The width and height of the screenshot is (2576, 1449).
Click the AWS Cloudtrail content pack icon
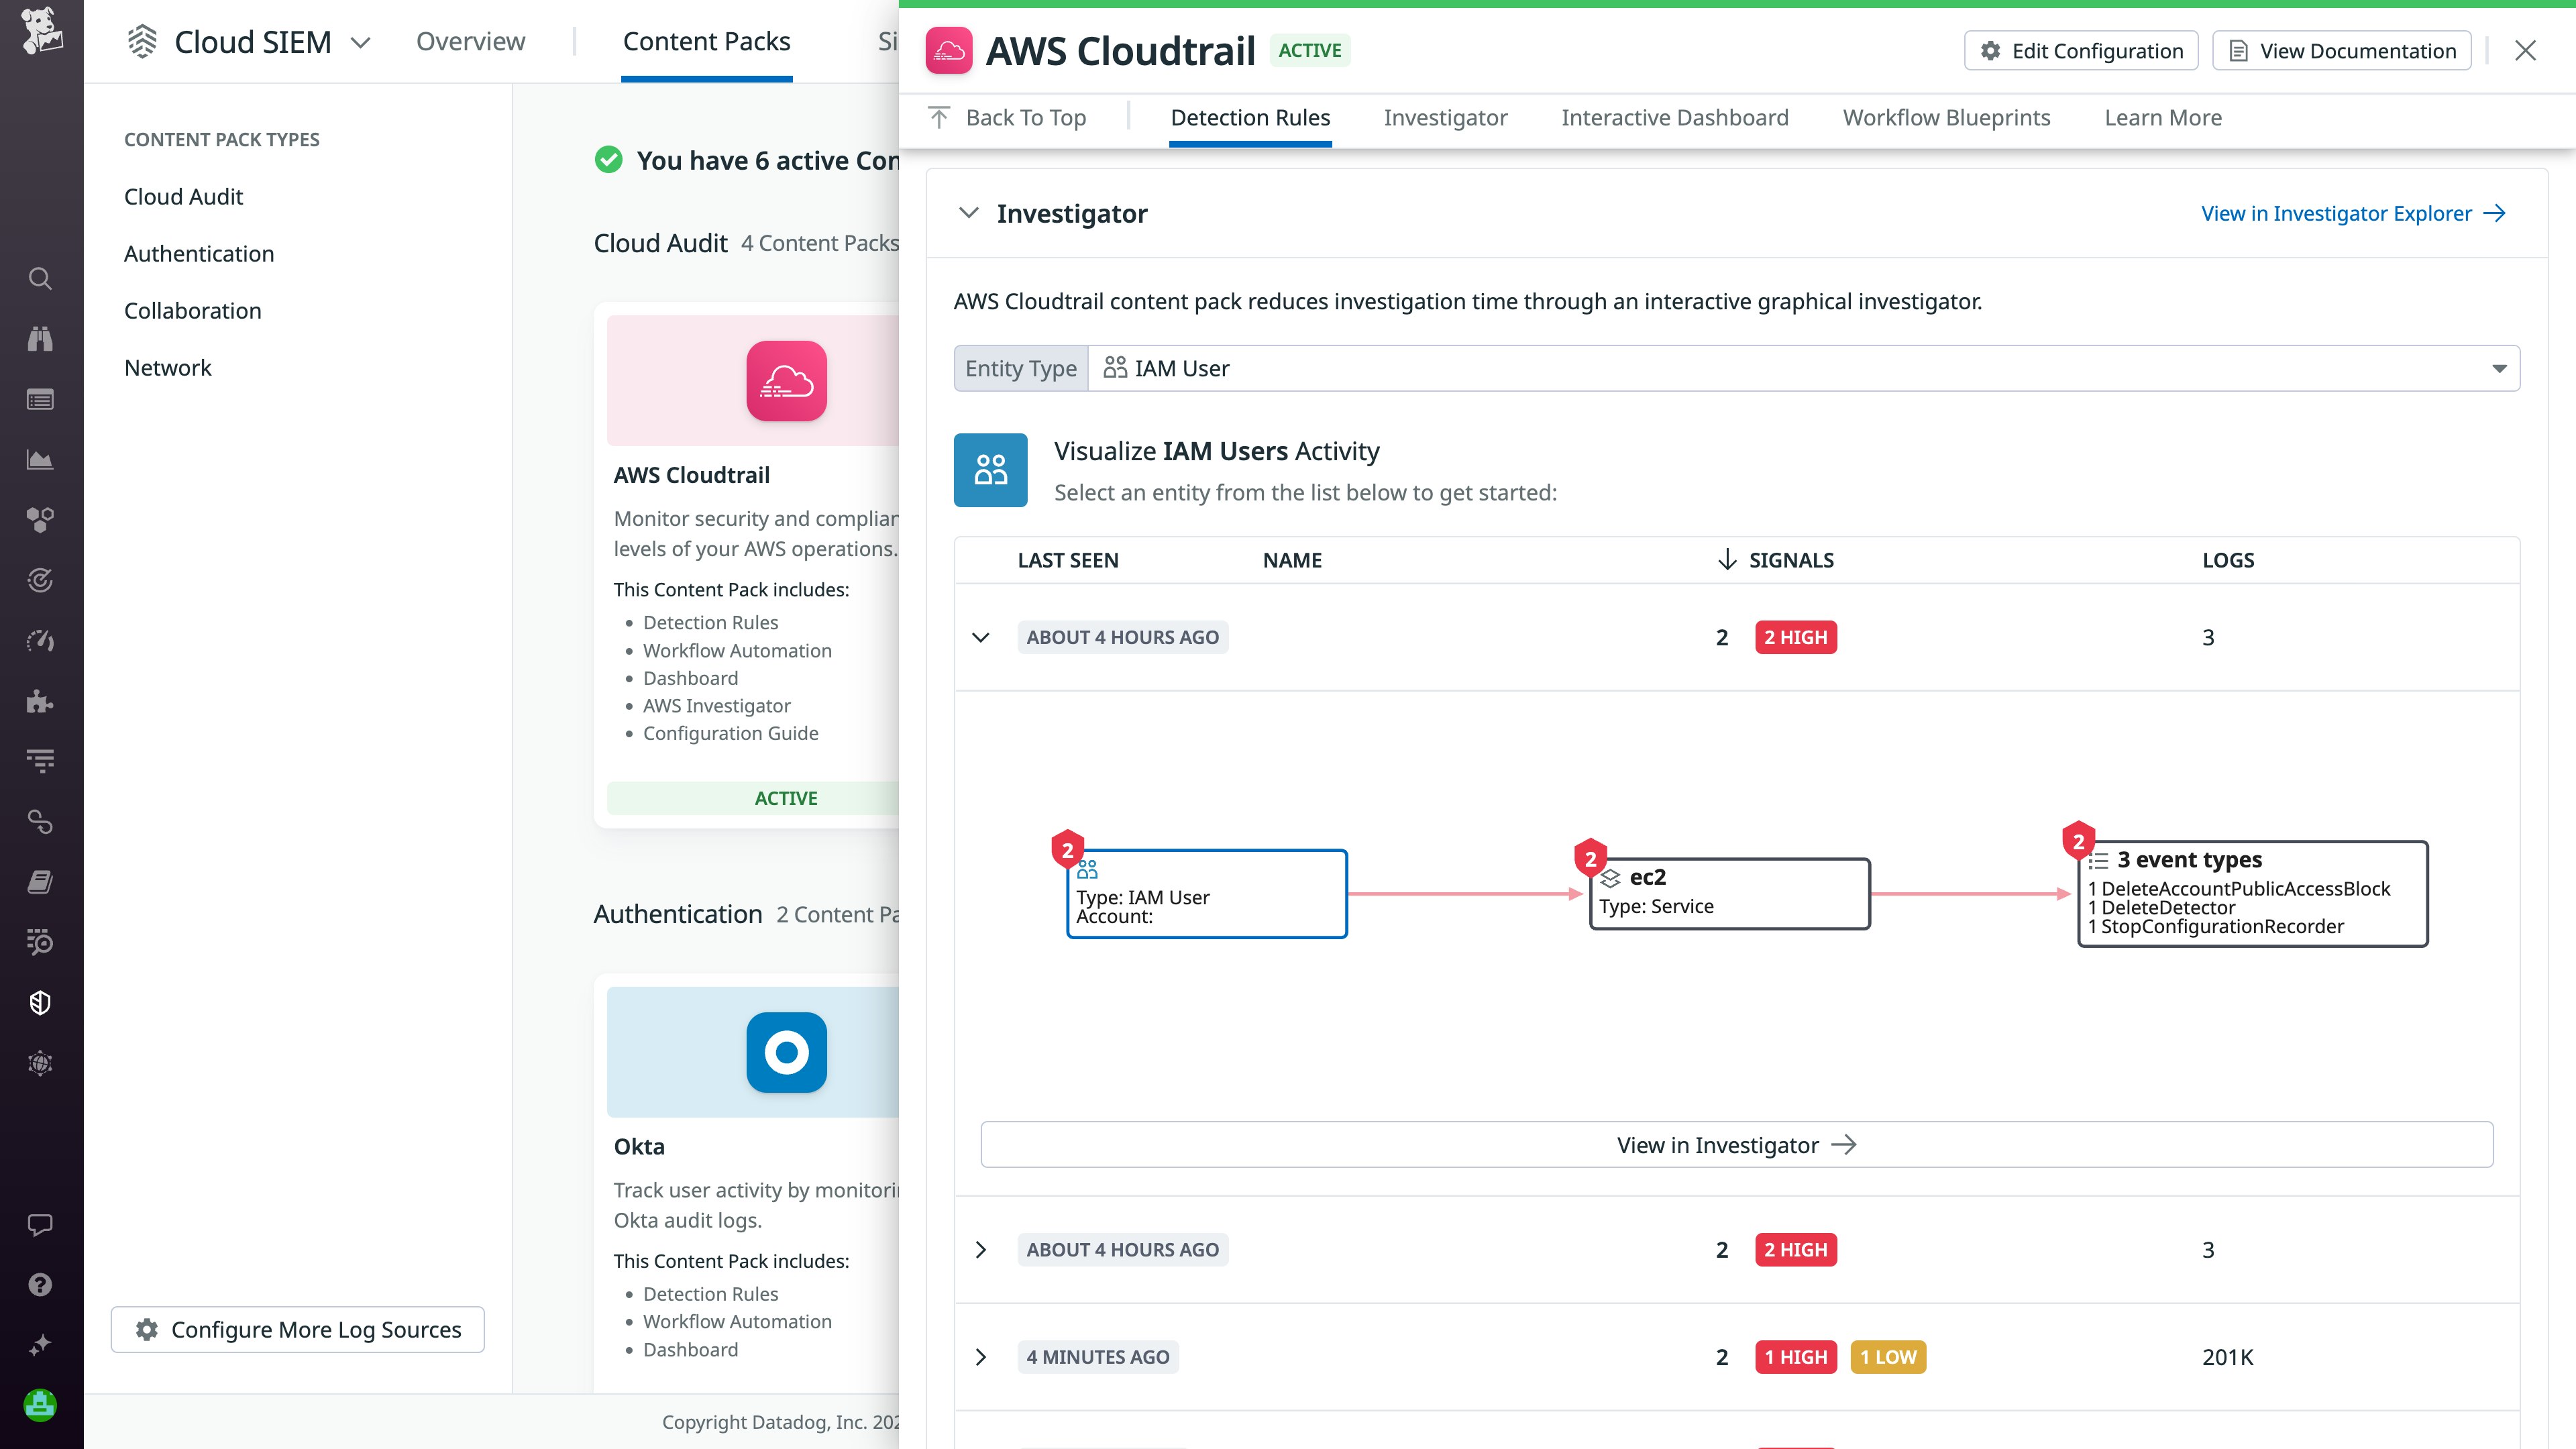pyautogui.click(x=786, y=381)
